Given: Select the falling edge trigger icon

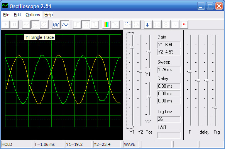Looking at the screenshot, I should [95, 25].
